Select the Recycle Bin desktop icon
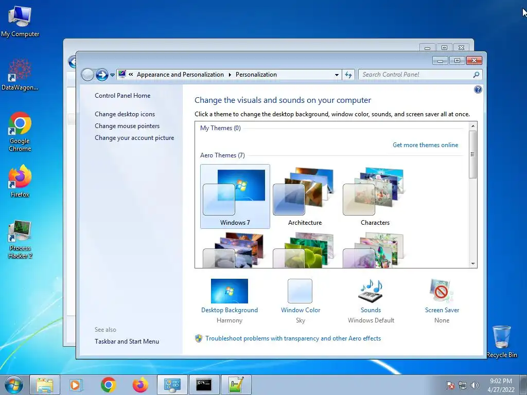This screenshot has height=395, width=527. click(502, 342)
